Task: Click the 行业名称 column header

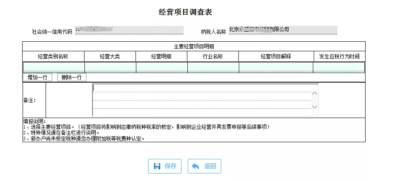Action: click(213, 56)
